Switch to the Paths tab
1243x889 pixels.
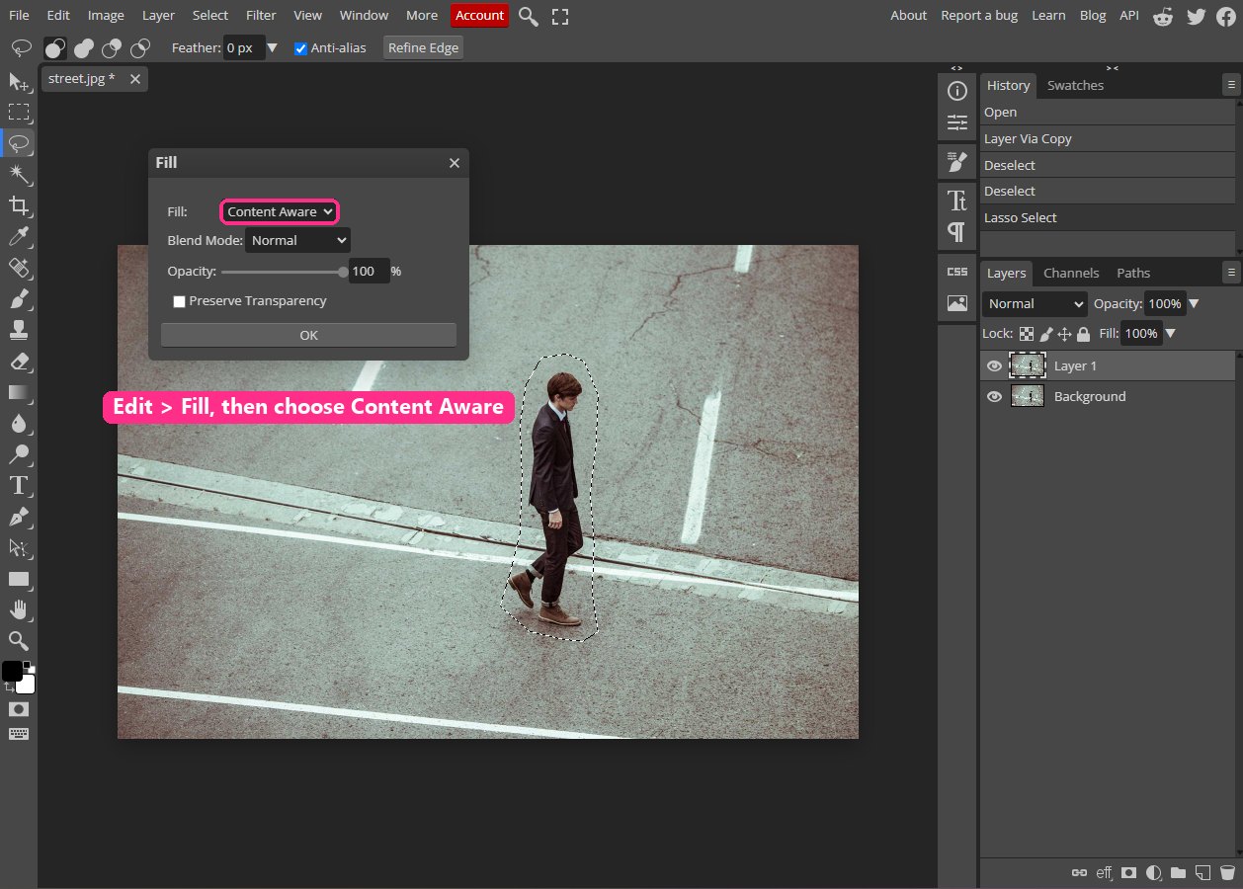click(x=1133, y=273)
